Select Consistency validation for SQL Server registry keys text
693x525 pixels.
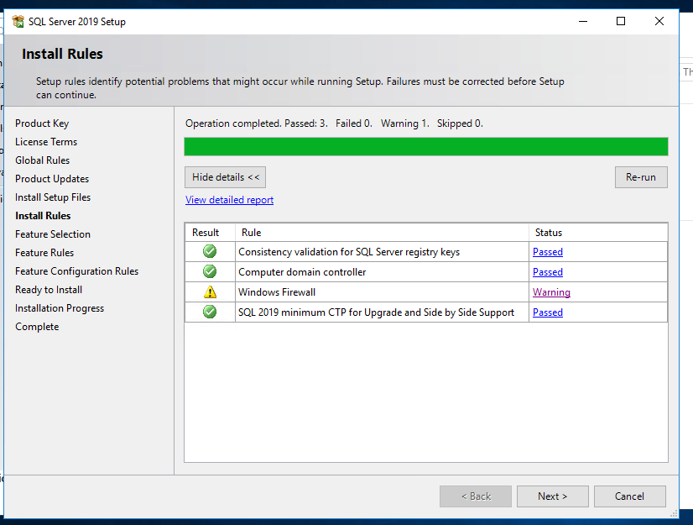[349, 252]
